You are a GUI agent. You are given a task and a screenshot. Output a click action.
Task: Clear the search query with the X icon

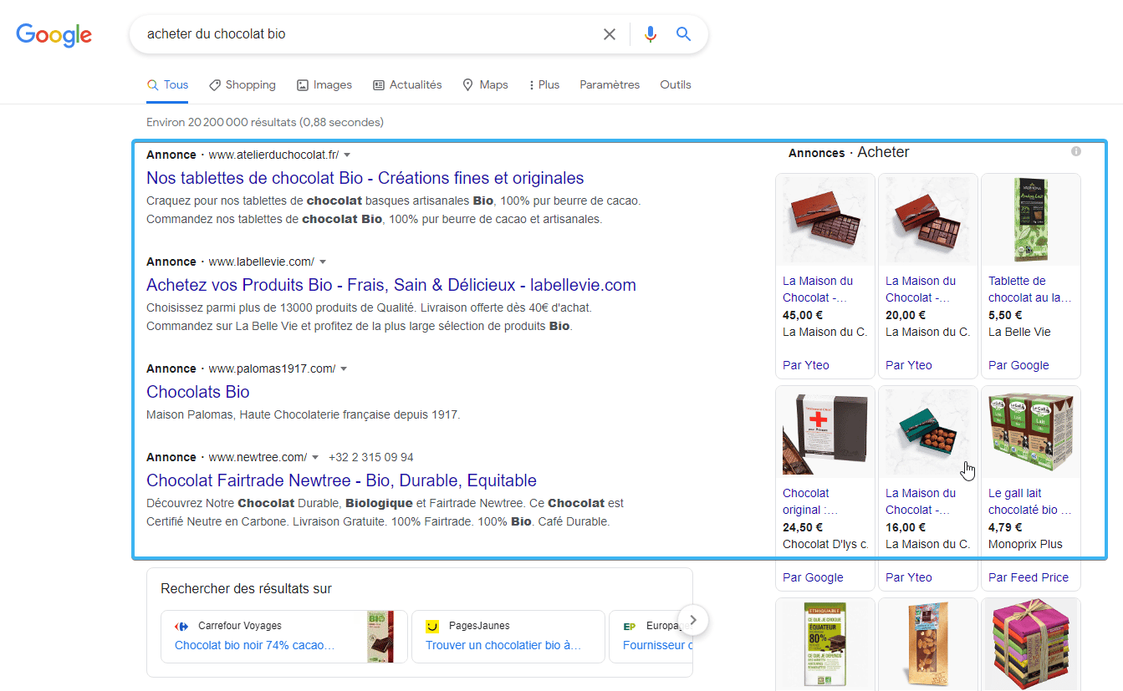coord(610,34)
